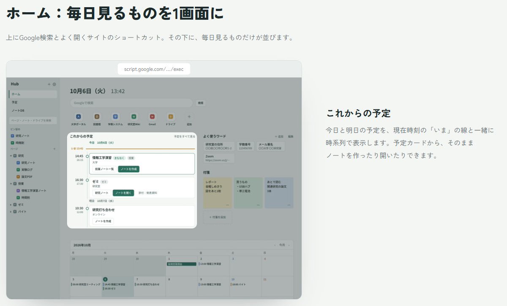This screenshot has width=507, height=306.
Task: Open the three-dot menu on 買うもの sticky note
Action: click(258, 205)
